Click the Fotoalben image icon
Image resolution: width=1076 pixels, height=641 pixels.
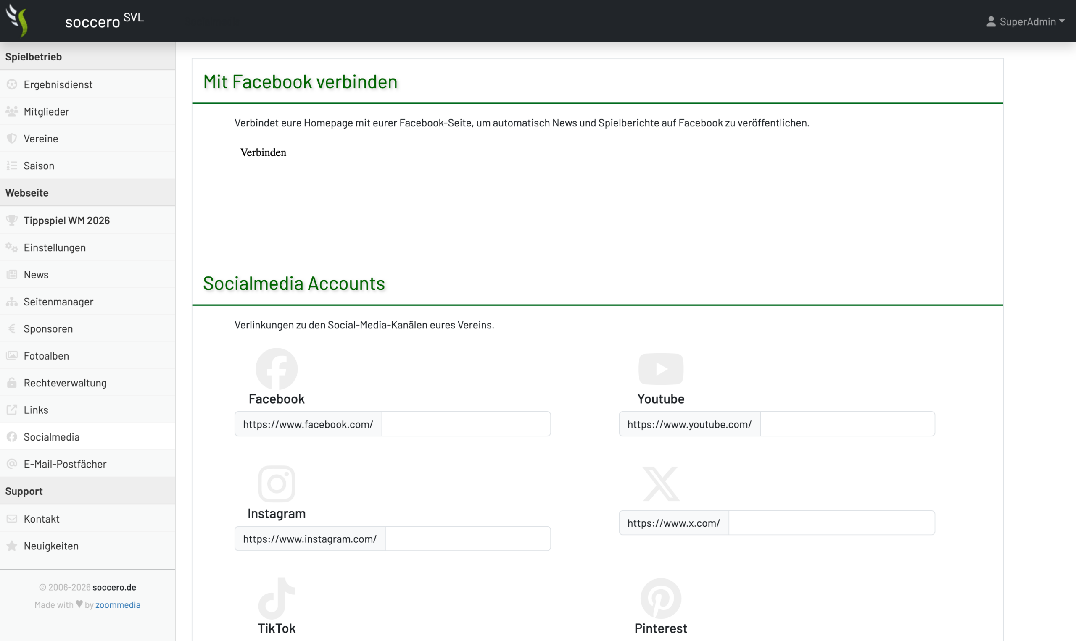(x=12, y=356)
